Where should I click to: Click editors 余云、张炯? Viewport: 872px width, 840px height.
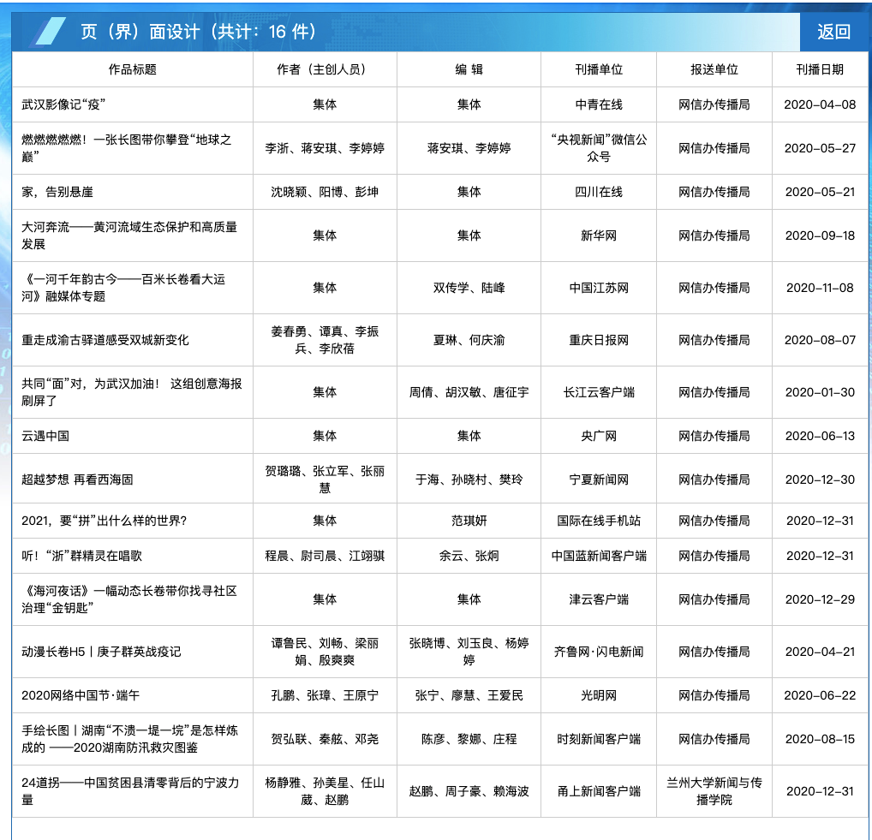click(469, 556)
